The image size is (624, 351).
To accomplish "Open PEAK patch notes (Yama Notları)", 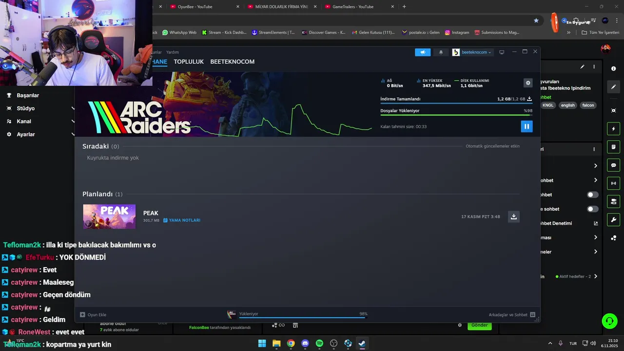I will click(x=181, y=220).
